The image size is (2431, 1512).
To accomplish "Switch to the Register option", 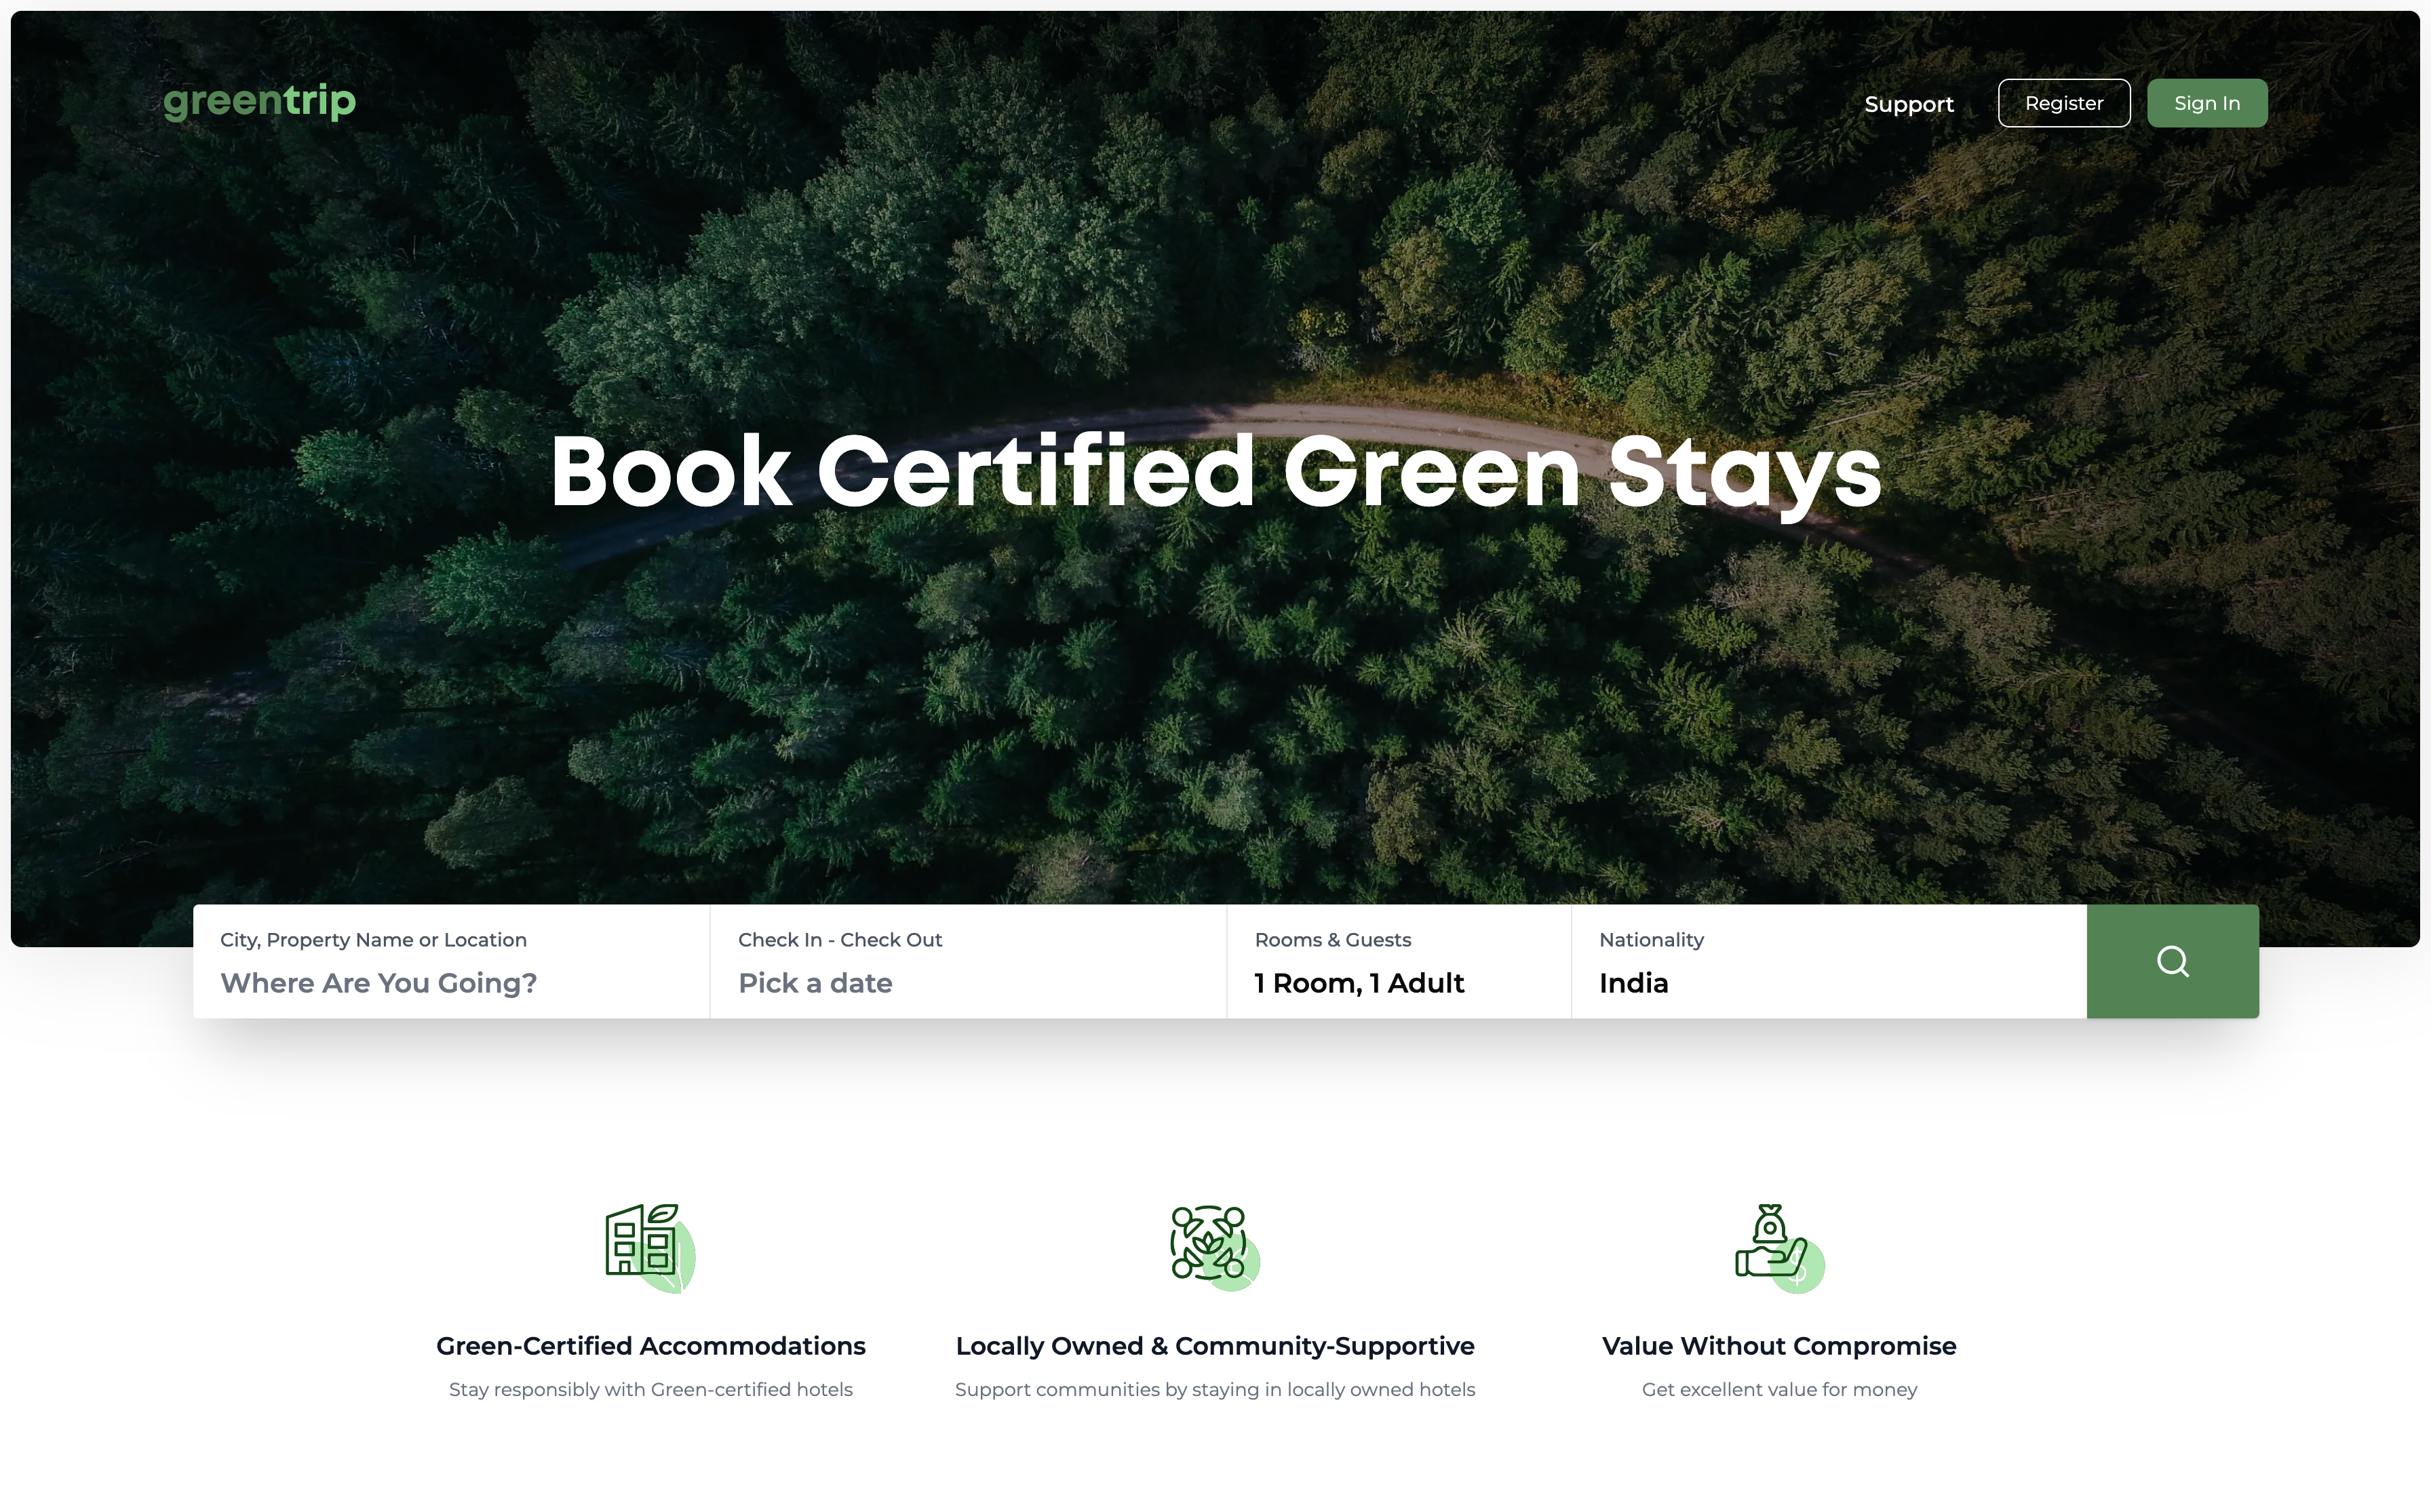I will click(x=2063, y=102).
